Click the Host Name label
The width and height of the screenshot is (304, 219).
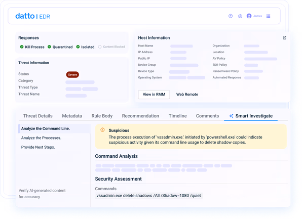click(x=145, y=46)
